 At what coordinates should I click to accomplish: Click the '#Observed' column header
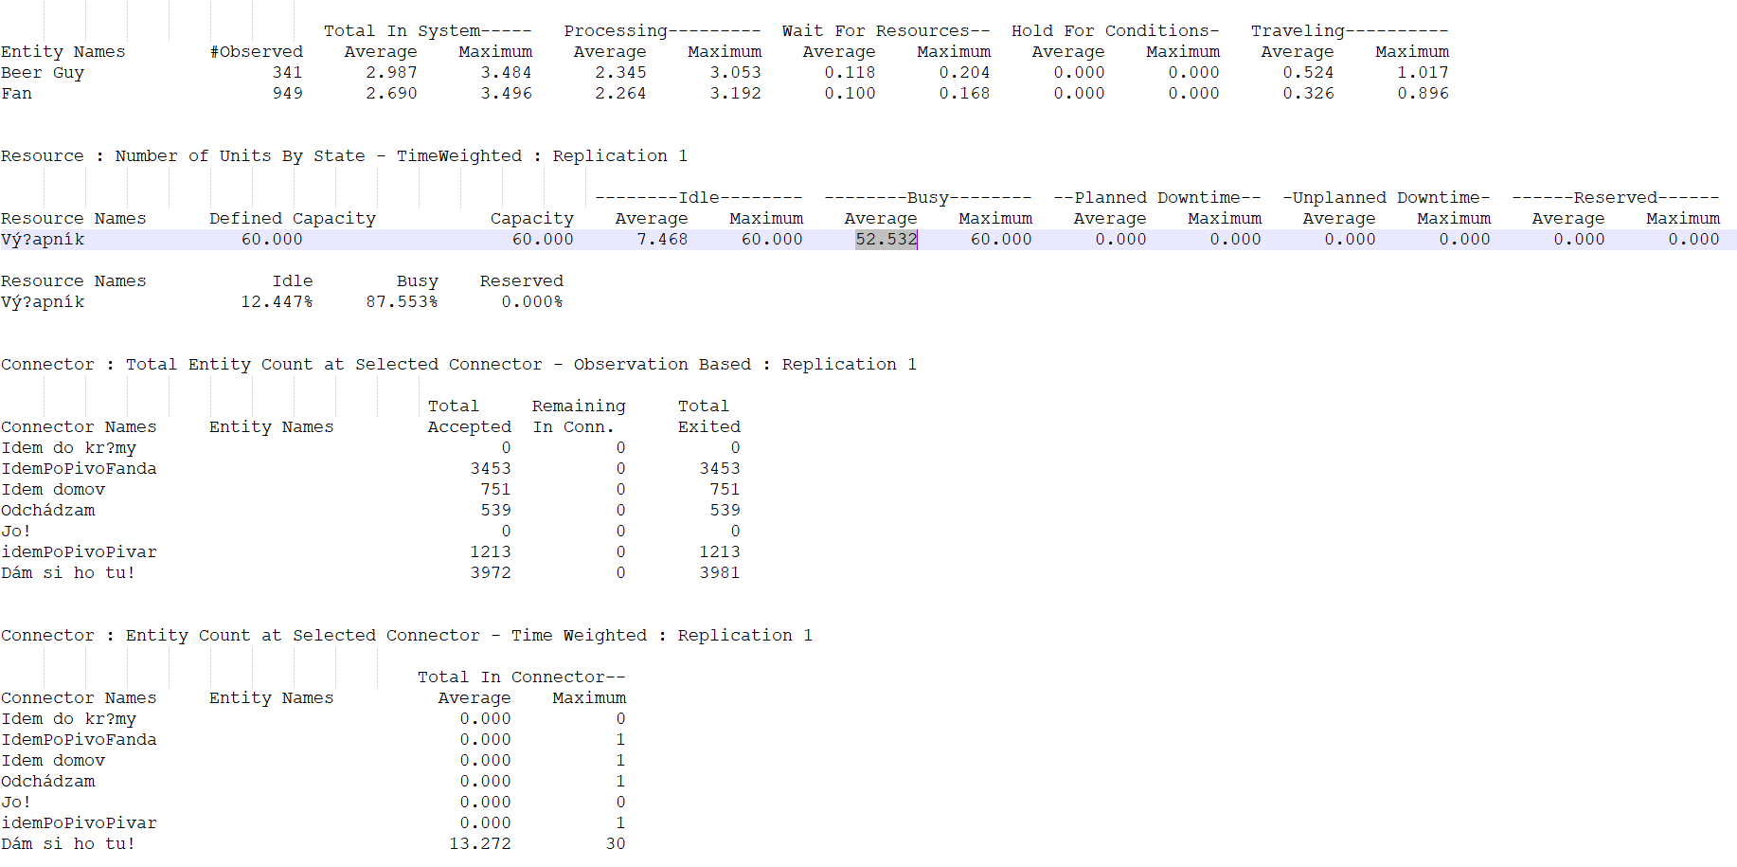pos(257,52)
